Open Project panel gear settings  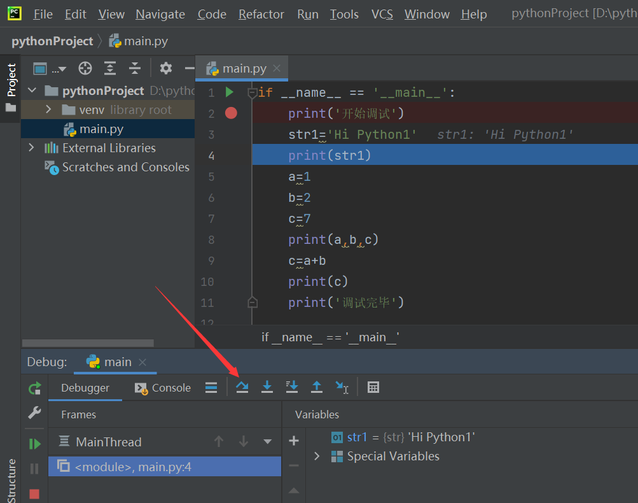pos(165,68)
